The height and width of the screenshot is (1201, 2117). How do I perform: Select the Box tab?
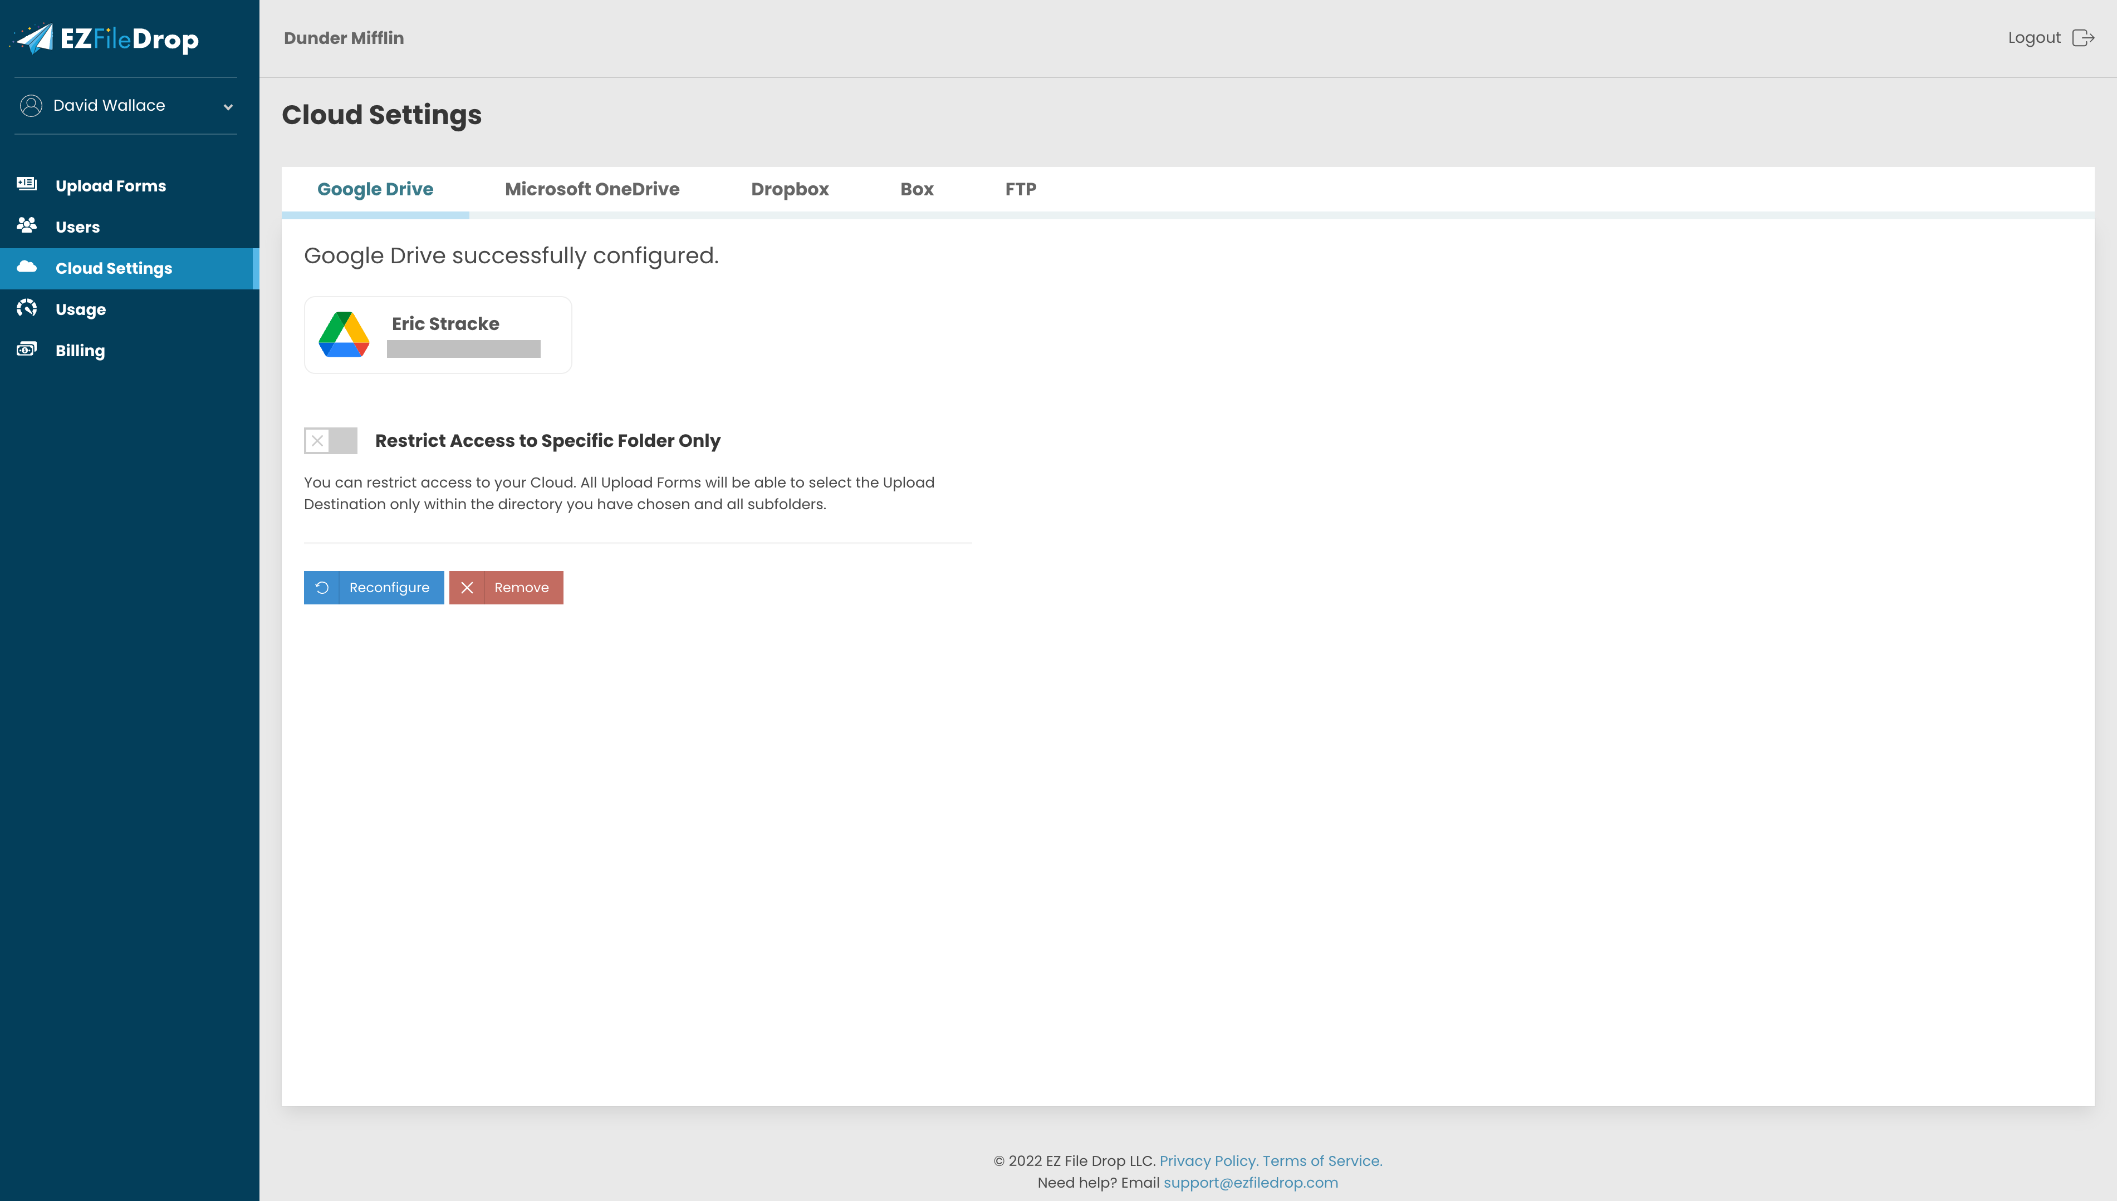click(x=916, y=189)
